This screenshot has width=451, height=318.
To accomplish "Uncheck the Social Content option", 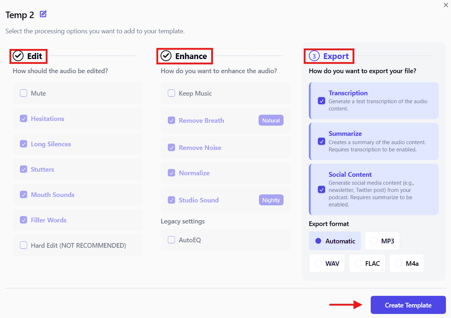I will pos(322,189).
